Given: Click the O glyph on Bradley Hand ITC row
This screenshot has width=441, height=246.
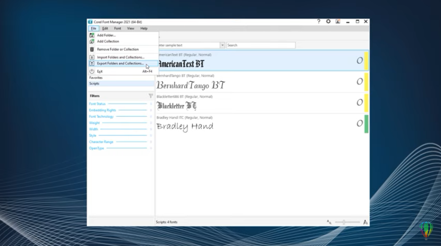Looking at the screenshot, I should click(x=360, y=123).
